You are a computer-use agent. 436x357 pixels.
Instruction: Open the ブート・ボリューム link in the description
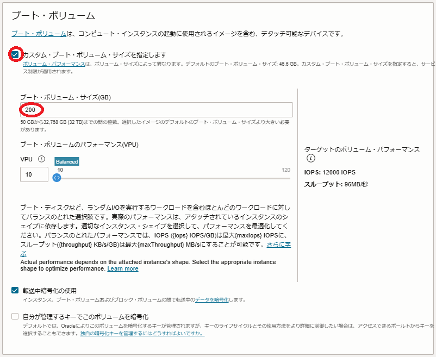(x=39, y=34)
